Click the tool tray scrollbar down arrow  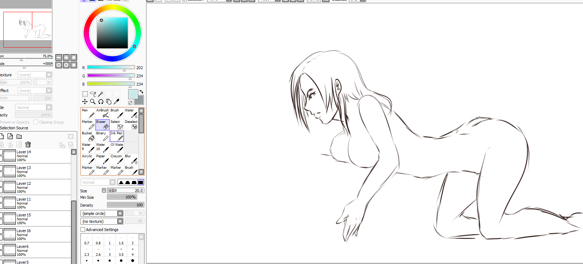[141, 172]
